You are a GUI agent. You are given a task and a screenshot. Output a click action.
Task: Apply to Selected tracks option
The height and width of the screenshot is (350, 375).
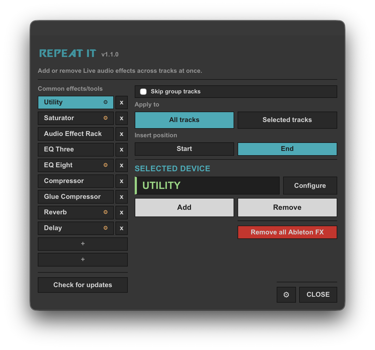[287, 120]
